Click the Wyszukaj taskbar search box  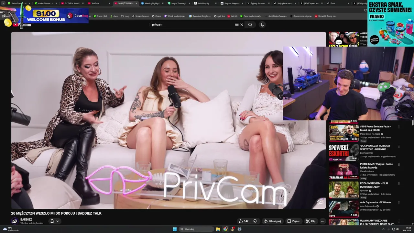196,229
